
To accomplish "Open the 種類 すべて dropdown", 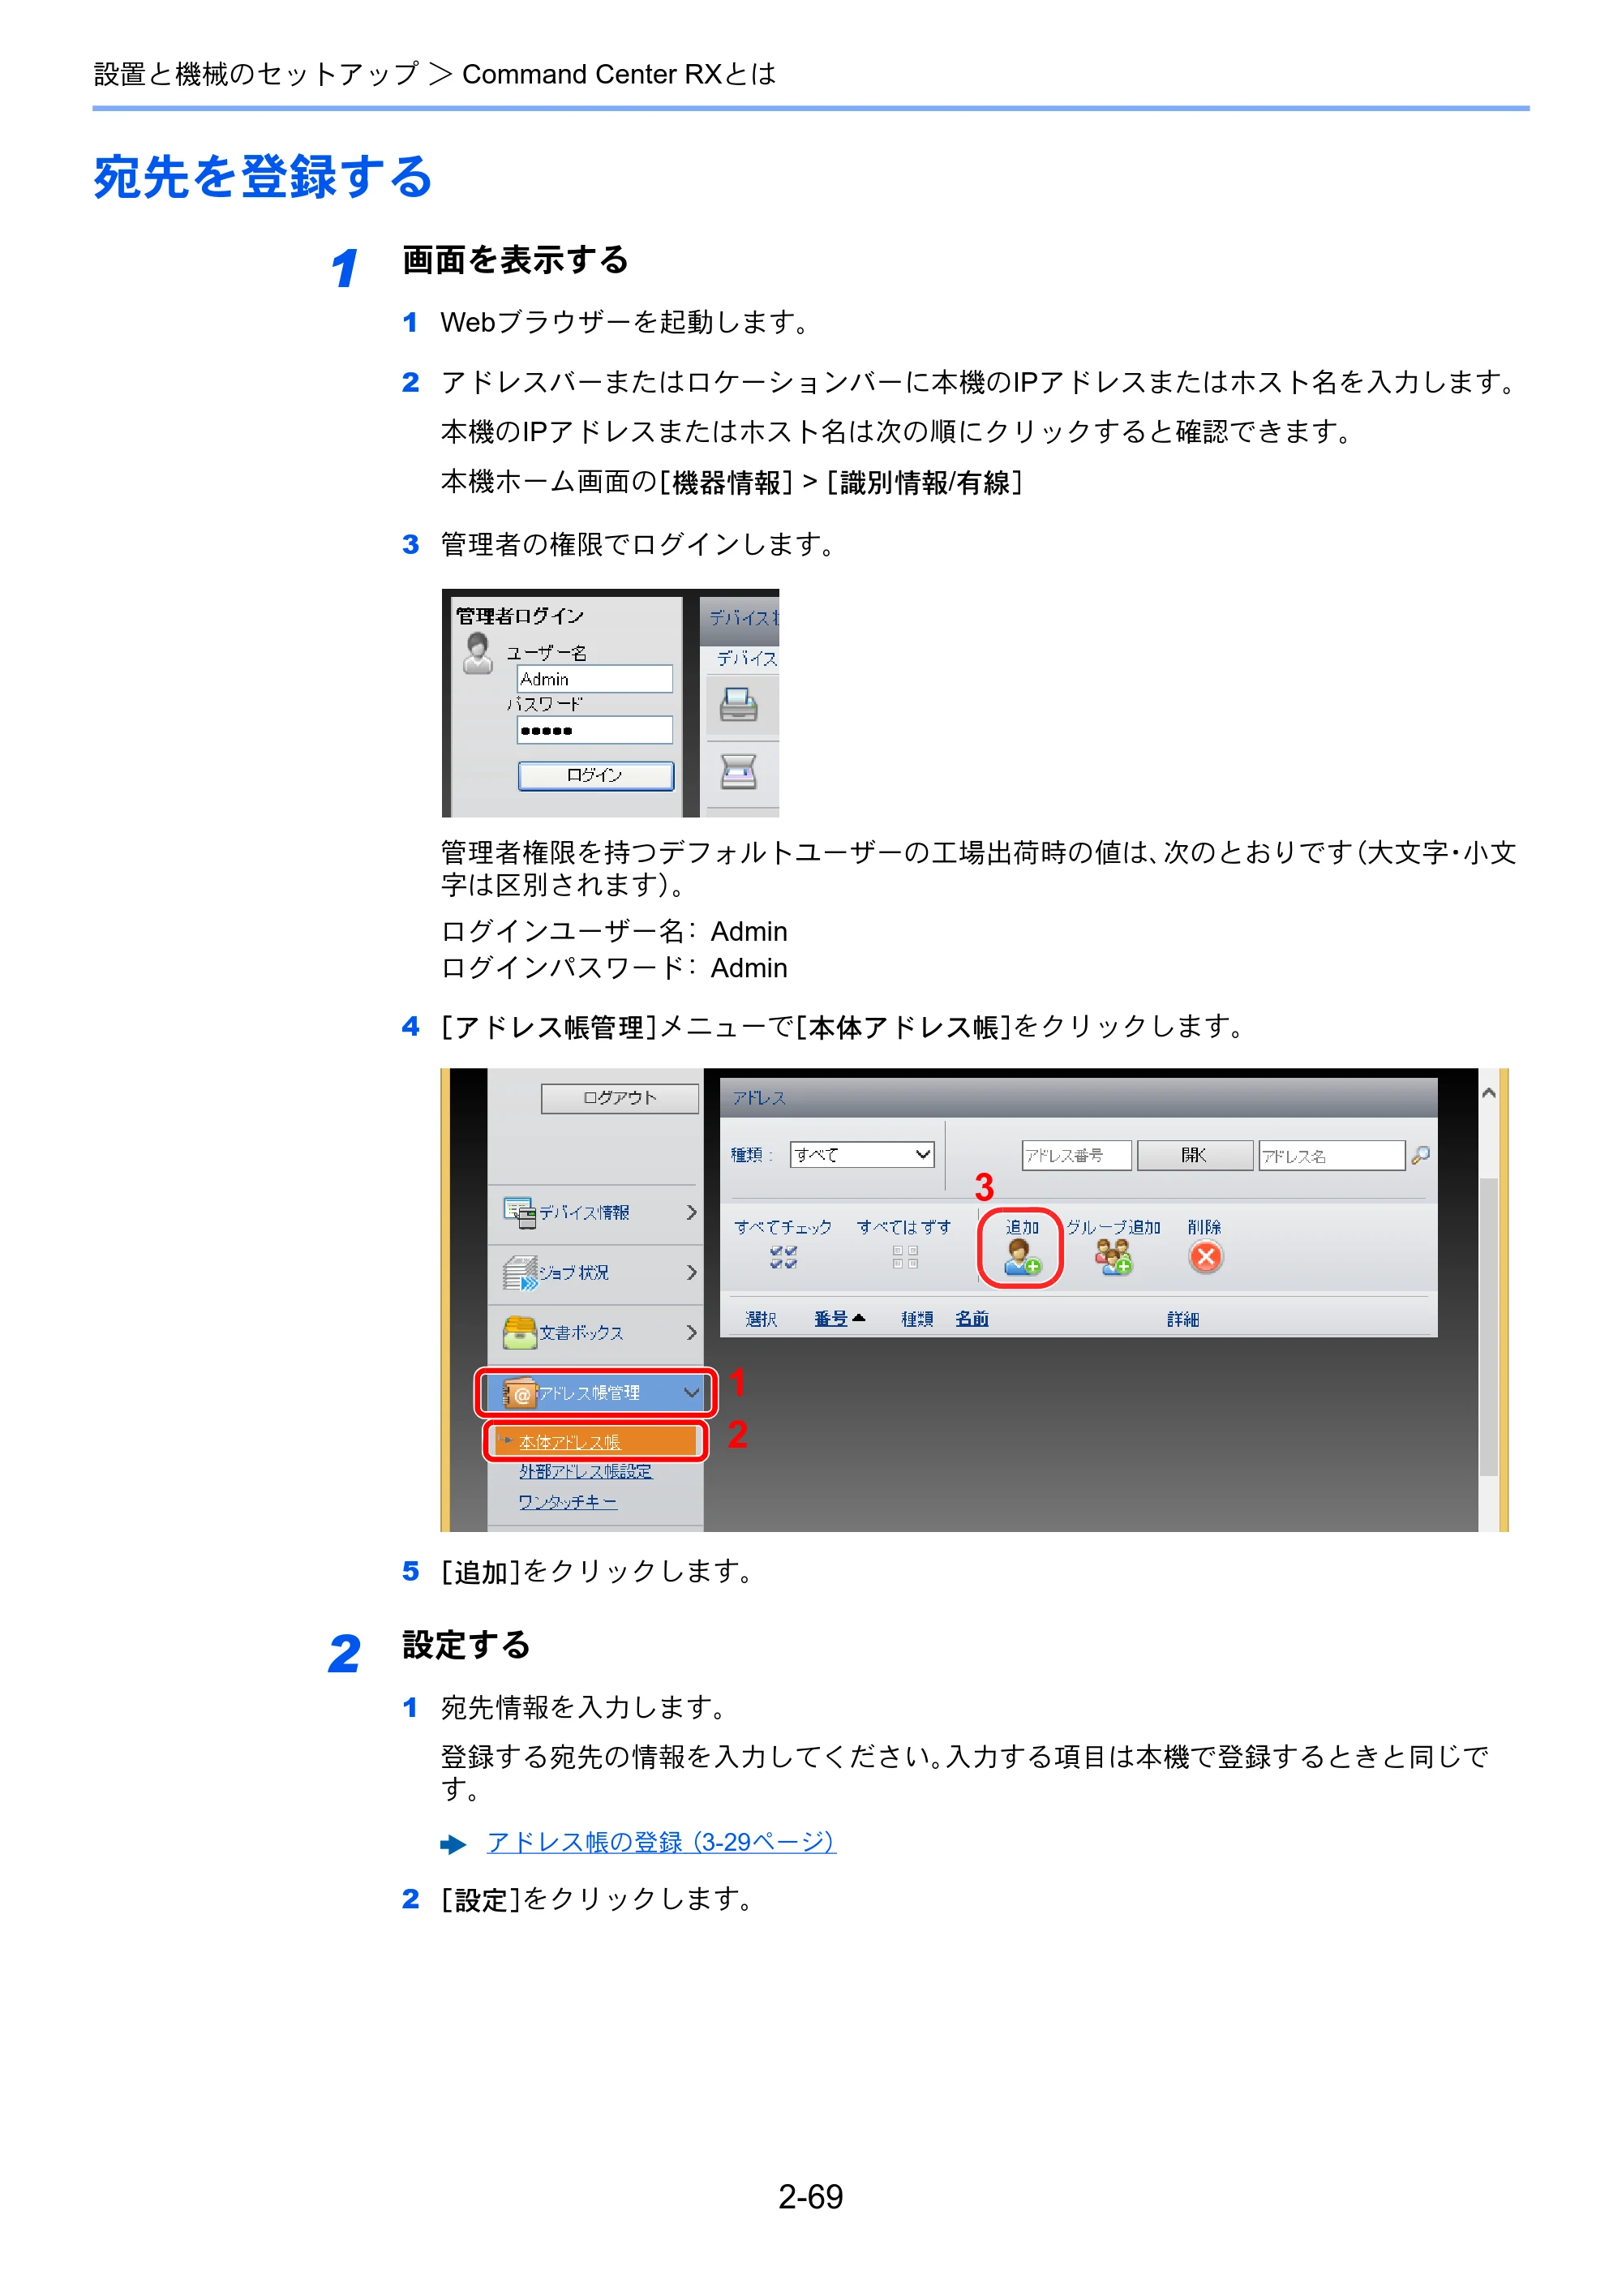I will [862, 1155].
